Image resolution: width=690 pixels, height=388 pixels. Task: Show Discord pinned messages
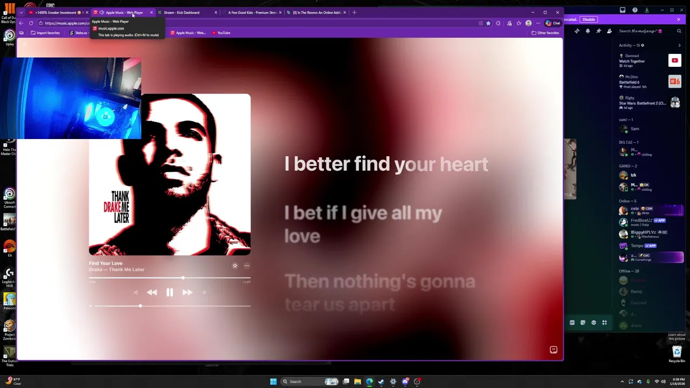coord(598,31)
